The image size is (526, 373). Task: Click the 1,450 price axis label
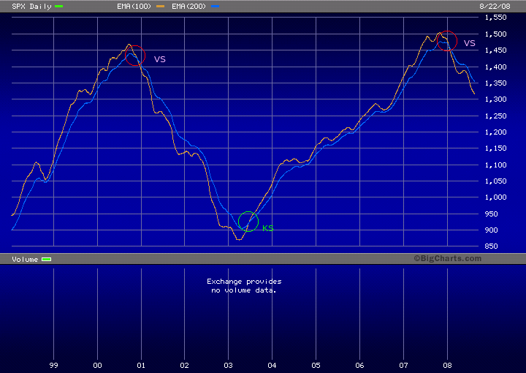pos(495,50)
